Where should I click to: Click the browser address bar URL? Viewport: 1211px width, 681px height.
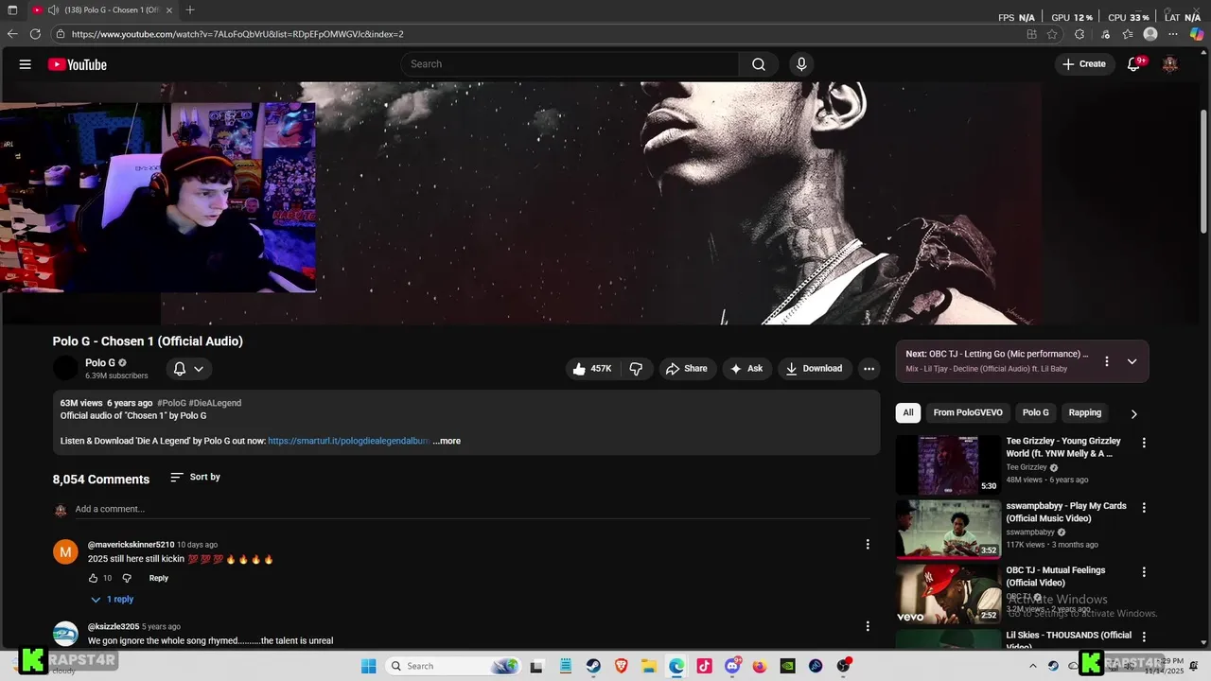coord(237,34)
